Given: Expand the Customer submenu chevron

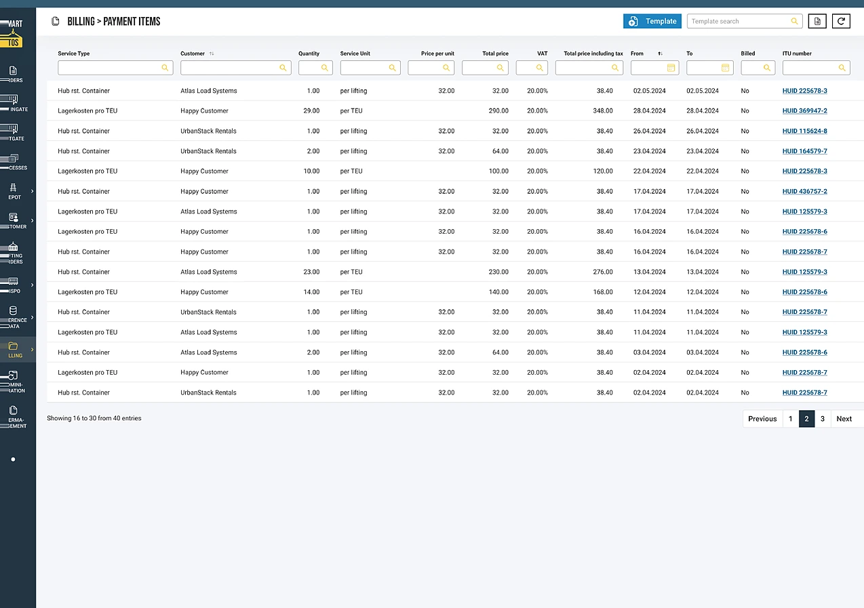Looking at the screenshot, I should (x=32, y=220).
